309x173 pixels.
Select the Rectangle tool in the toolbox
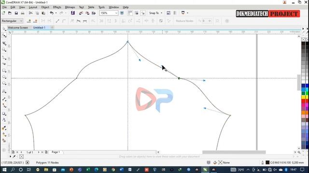(4, 71)
